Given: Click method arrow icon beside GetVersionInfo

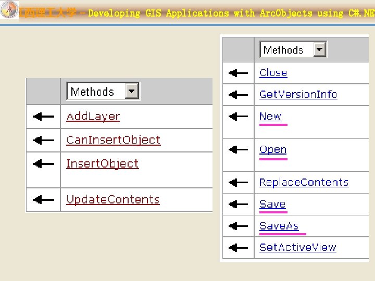Looking at the screenshot, I should 238,95.
